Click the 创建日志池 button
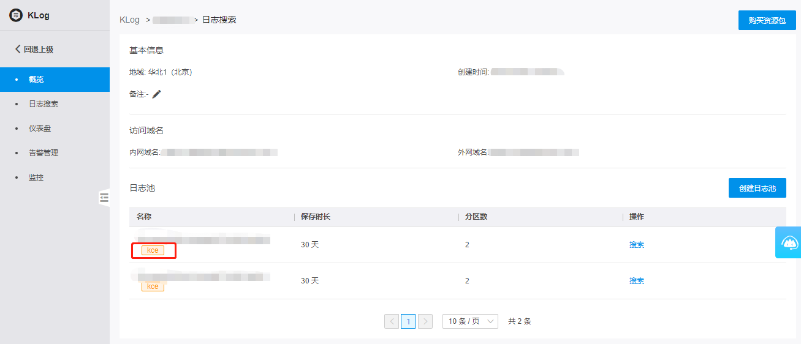The image size is (801, 344). click(x=757, y=188)
